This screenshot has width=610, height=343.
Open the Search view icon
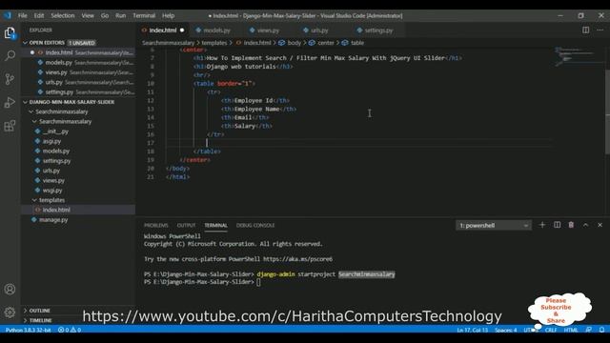pos(10,55)
